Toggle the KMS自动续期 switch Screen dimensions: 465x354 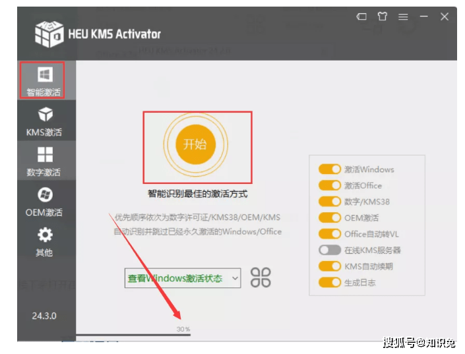(330, 266)
